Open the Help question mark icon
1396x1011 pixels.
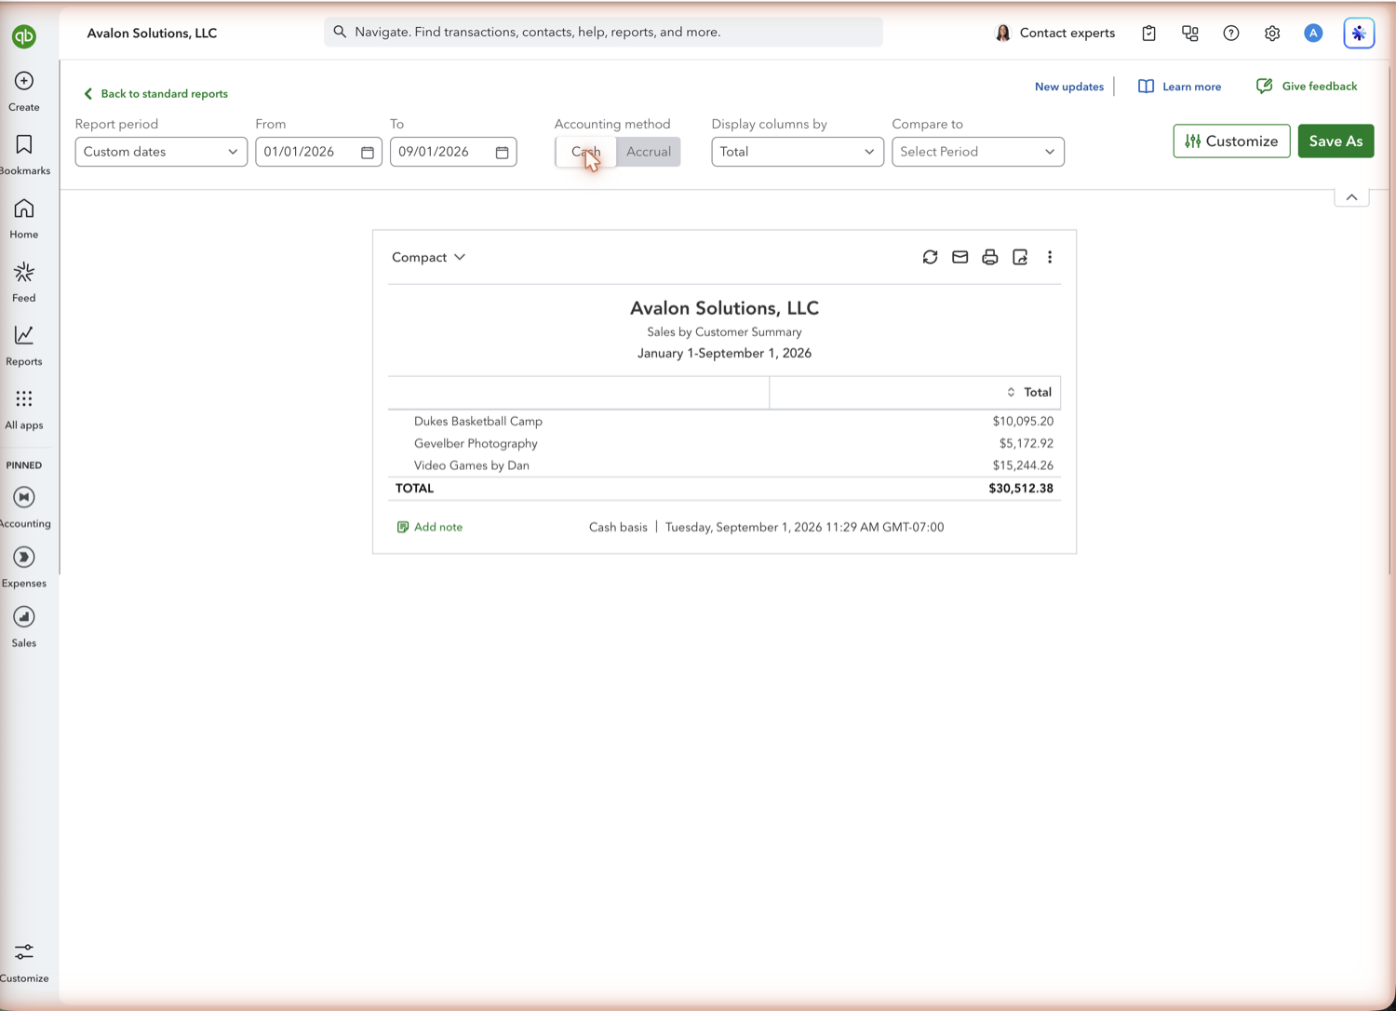1231,34
